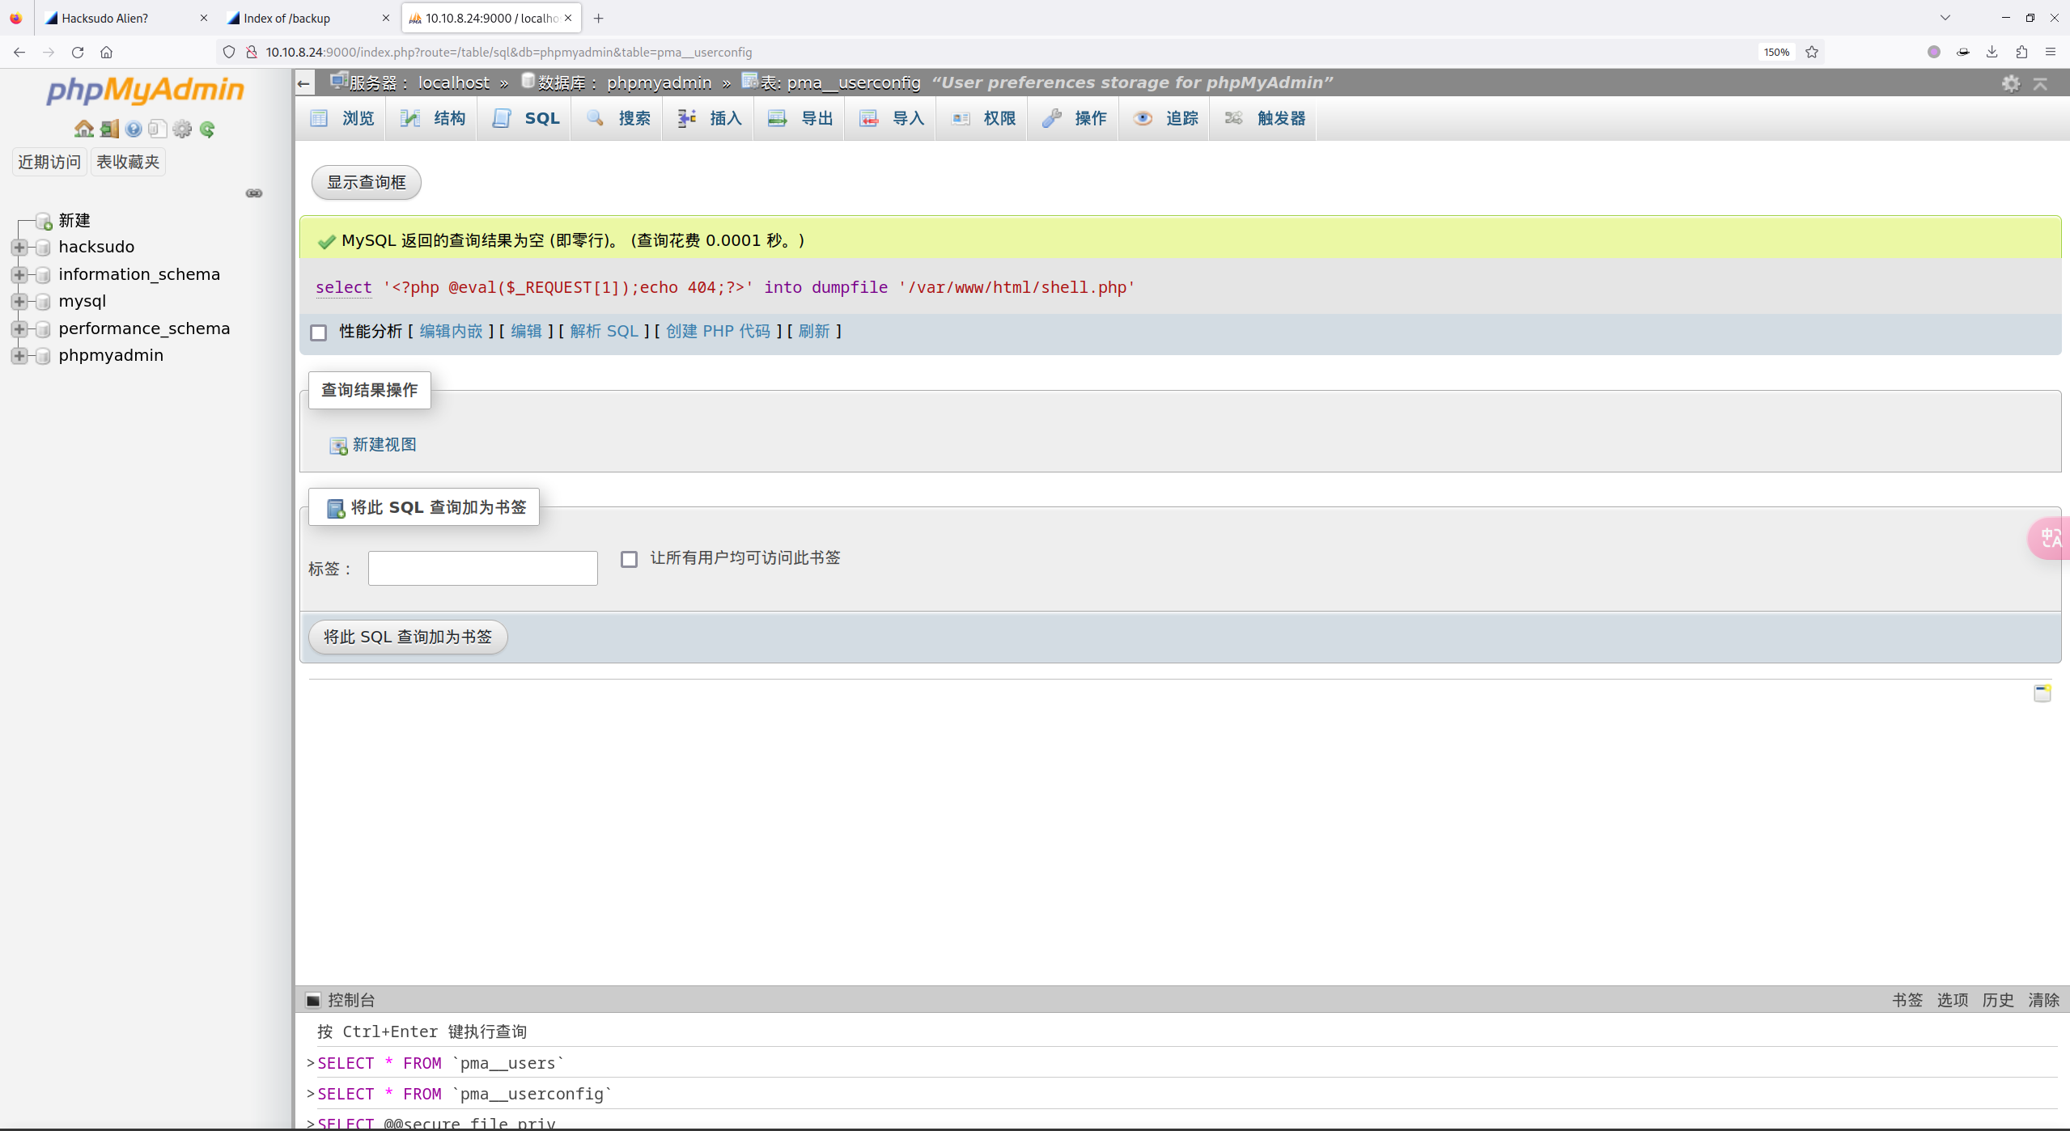Open phpMyAdmin documentation help icon
2070x1131 pixels.
[134, 129]
